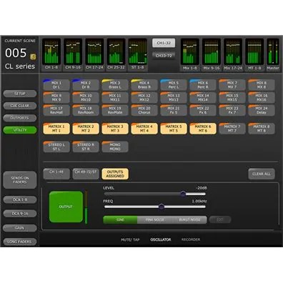This screenshot has height=283, width=283.
Task: Assign oscillator to MIX 5 Perc L
Action: point(174,85)
